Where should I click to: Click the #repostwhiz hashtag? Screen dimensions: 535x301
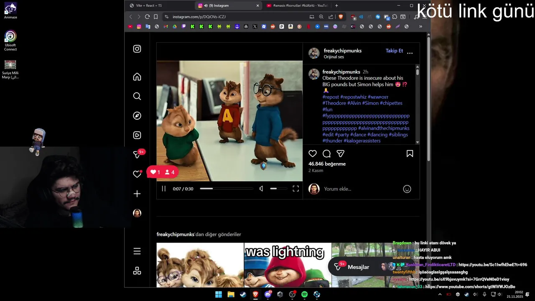[x=353, y=97]
